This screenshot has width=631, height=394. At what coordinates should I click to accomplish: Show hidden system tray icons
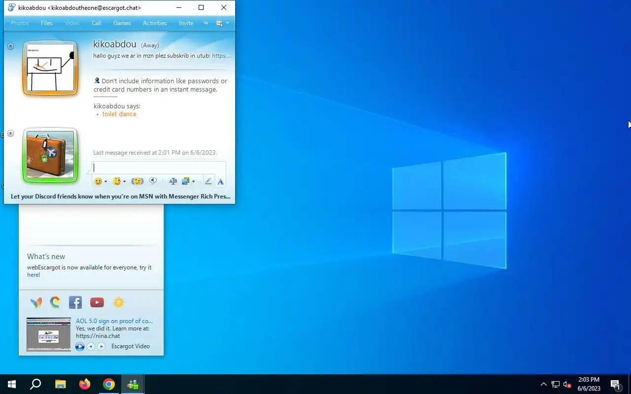click(x=544, y=384)
